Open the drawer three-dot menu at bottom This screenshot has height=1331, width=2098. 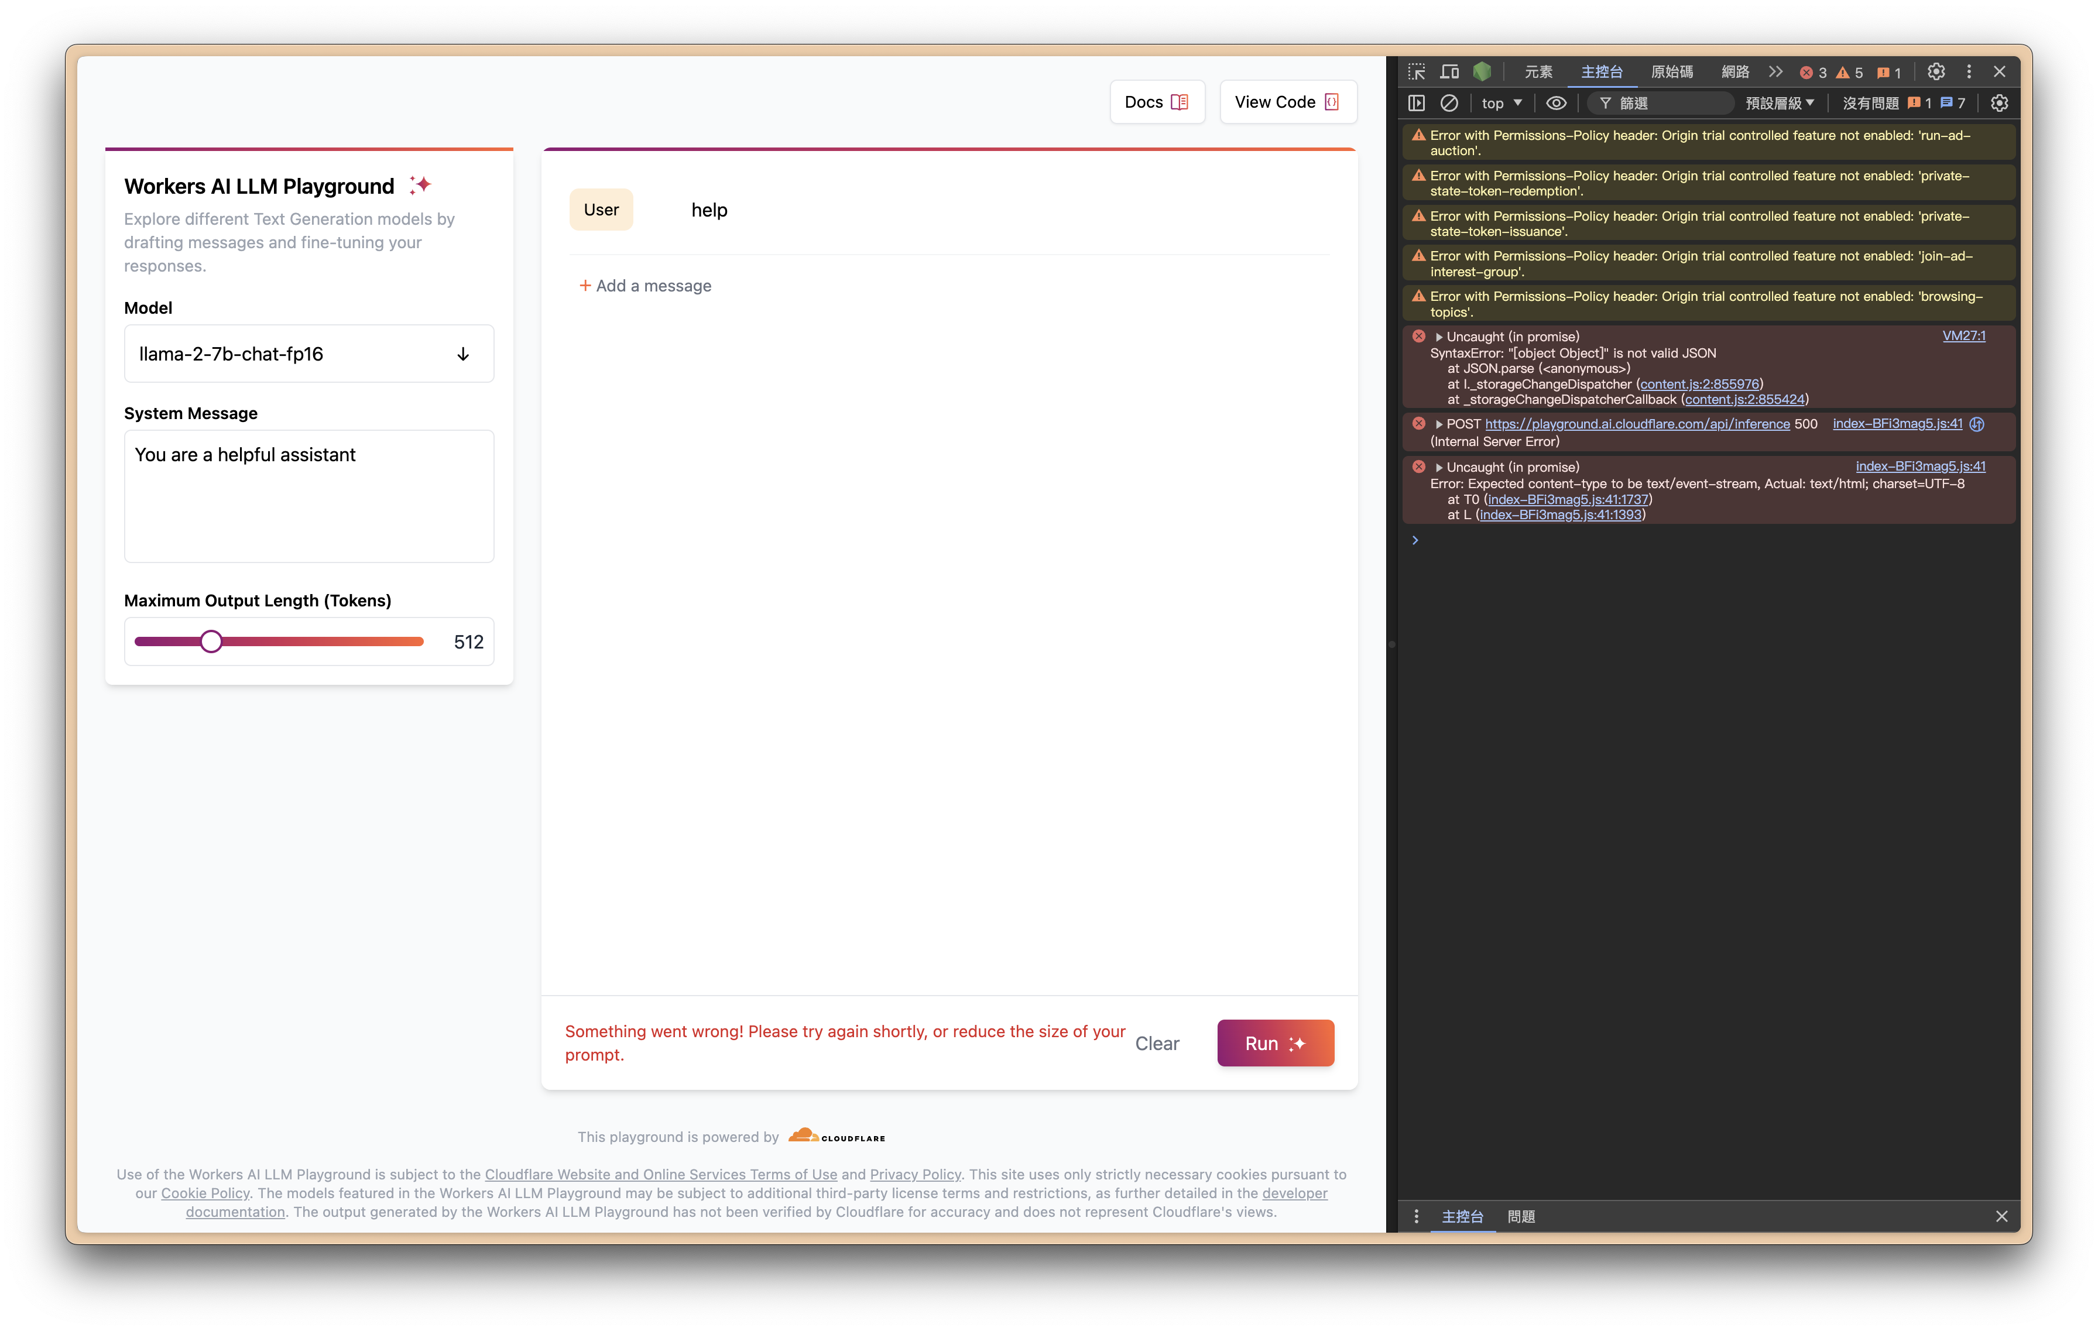point(1417,1216)
